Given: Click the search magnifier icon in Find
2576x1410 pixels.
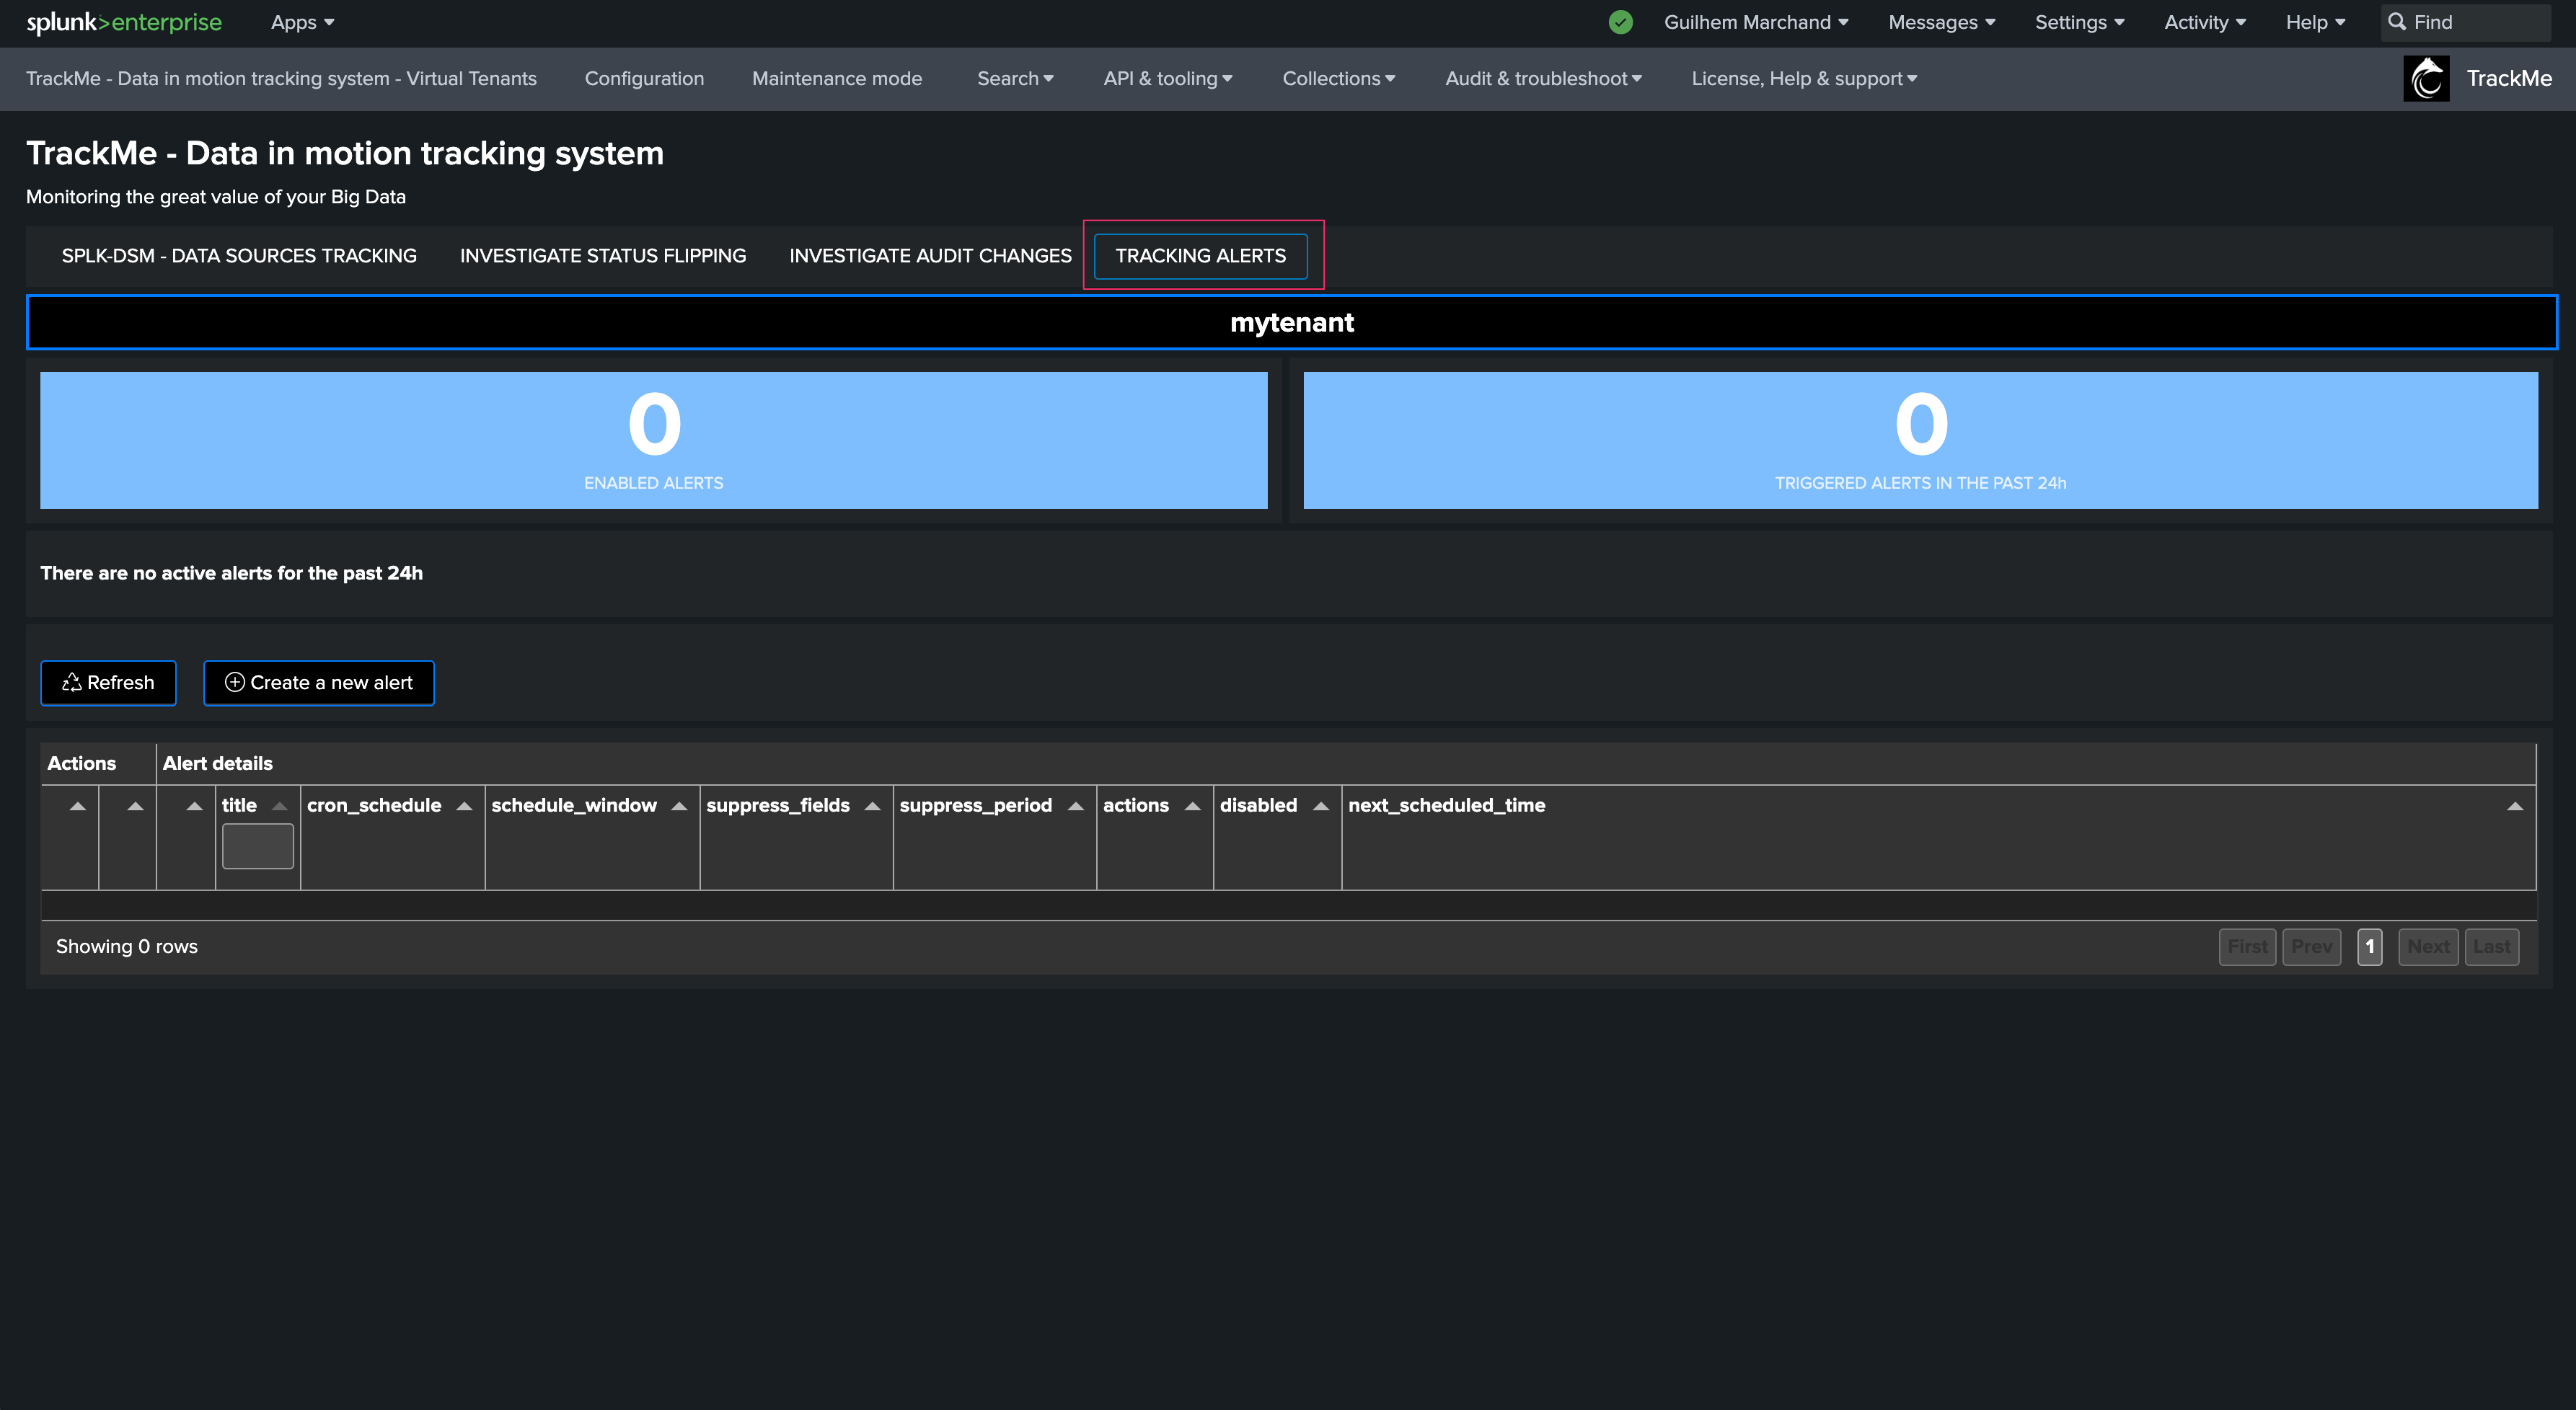Looking at the screenshot, I should 2397,22.
